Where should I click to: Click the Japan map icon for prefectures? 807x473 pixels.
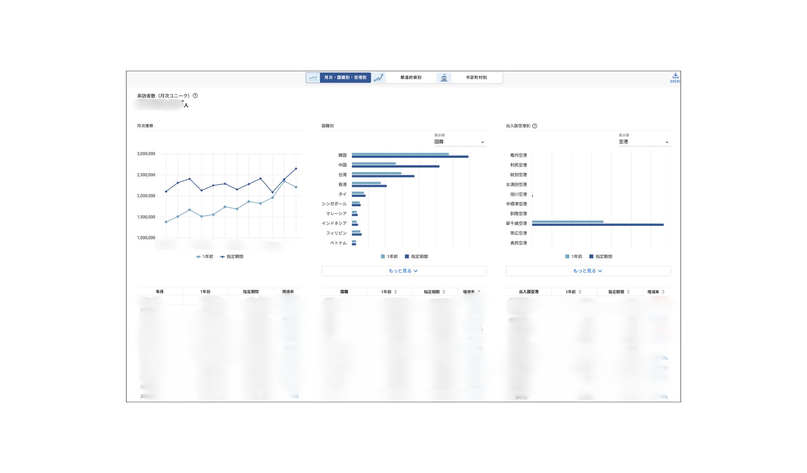(378, 77)
